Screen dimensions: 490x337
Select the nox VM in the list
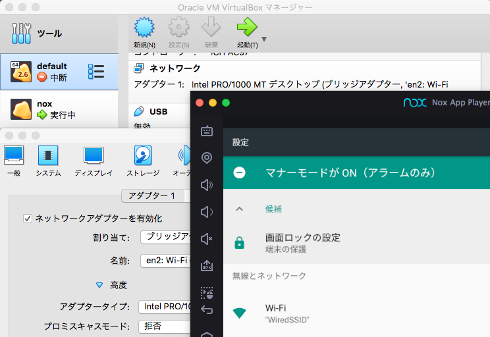tap(59, 109)
